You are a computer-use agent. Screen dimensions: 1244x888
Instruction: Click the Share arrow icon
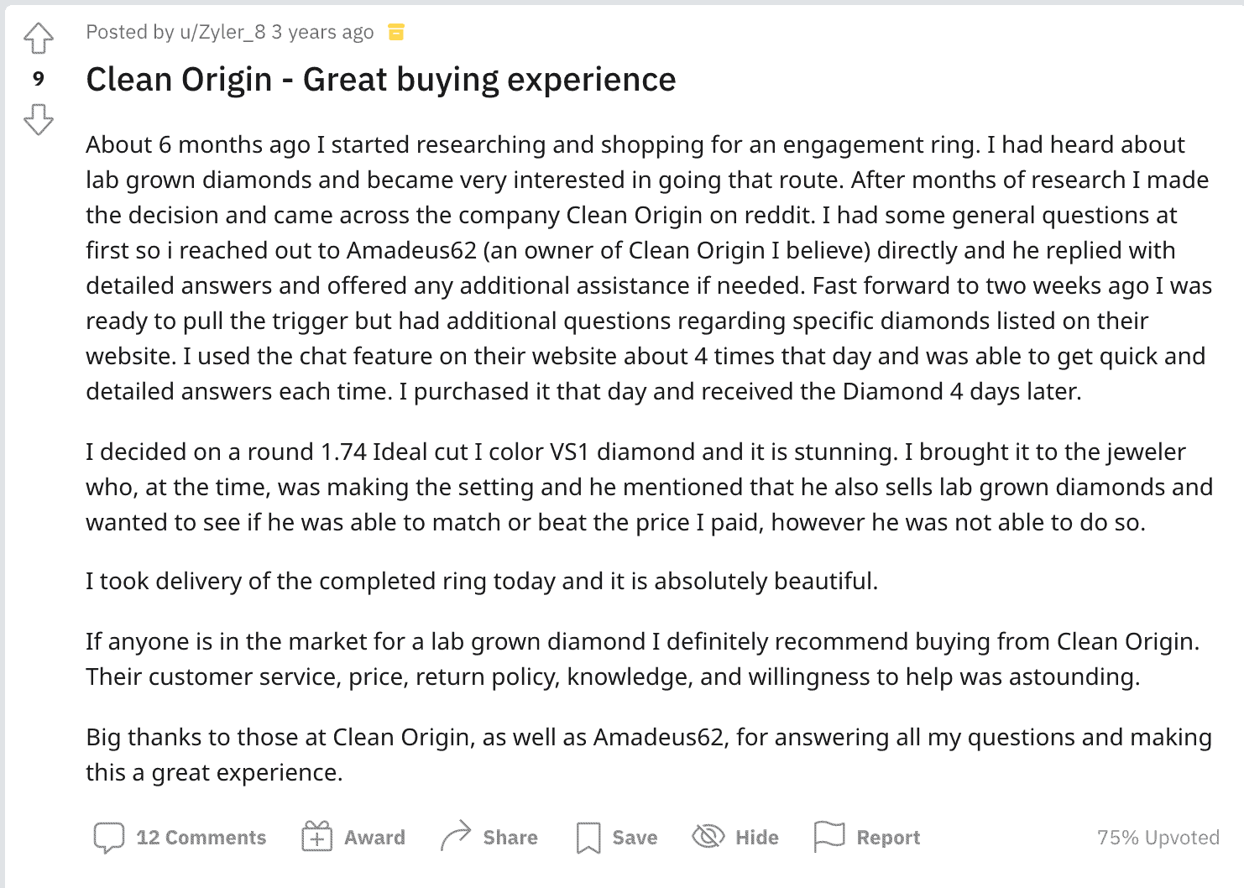(x=456, y=835)
